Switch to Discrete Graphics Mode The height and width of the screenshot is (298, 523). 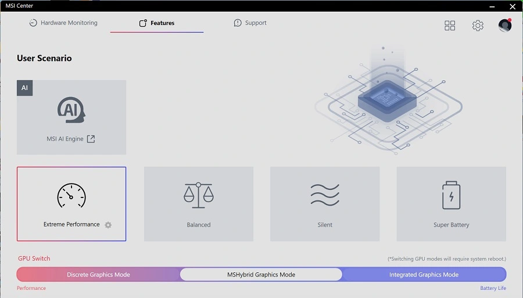point(98,275)
